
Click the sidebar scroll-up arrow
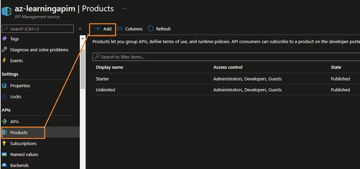83,38
